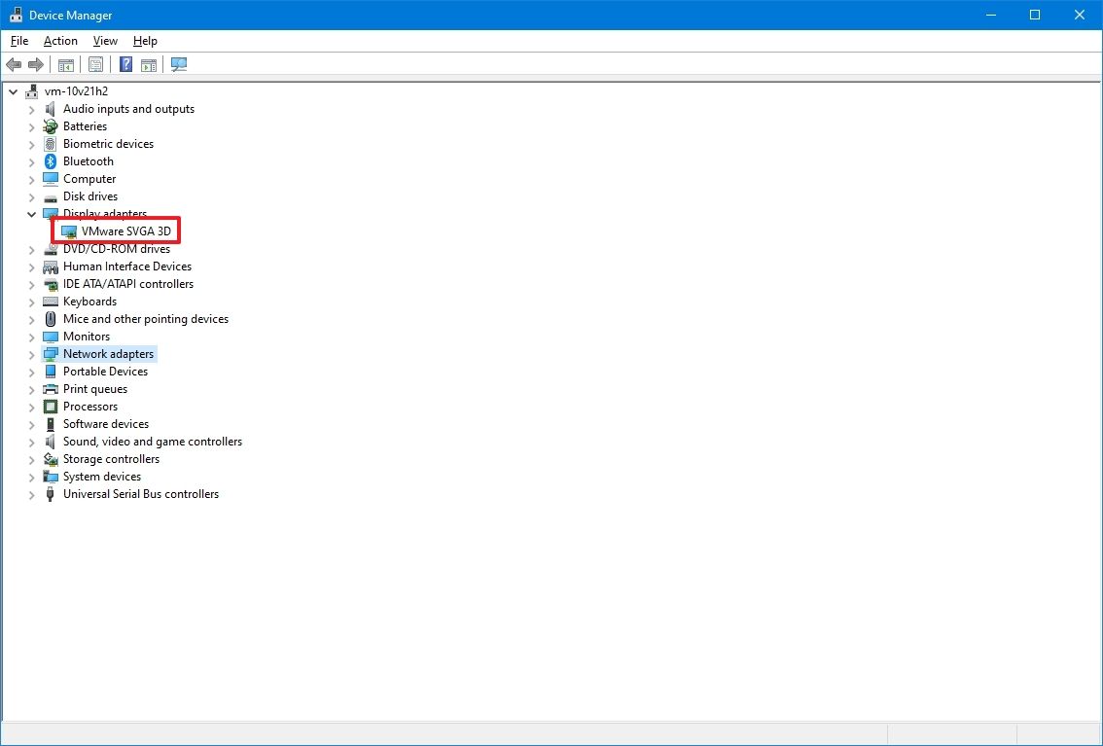
Task: Click the Back navigation arrow
Action: pyautogui.click(x=14, y=64)
